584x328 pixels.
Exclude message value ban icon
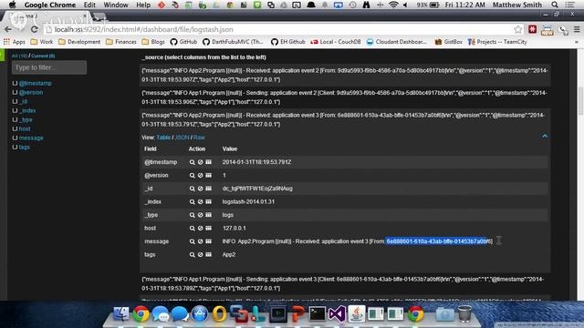(201, 241)
